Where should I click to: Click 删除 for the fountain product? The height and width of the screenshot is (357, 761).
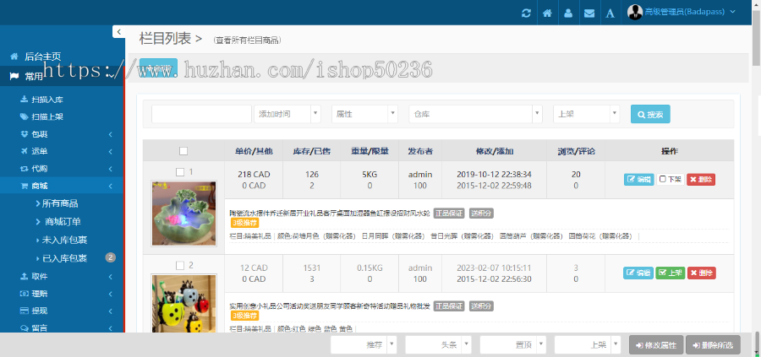pos(701,179)
